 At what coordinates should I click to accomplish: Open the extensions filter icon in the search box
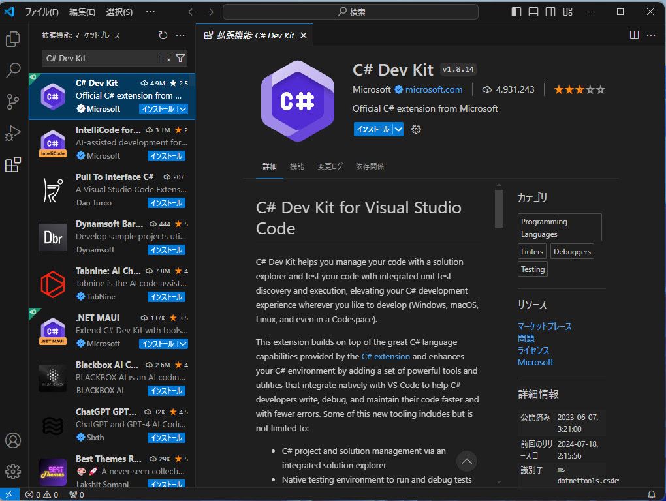coord(180,58)
